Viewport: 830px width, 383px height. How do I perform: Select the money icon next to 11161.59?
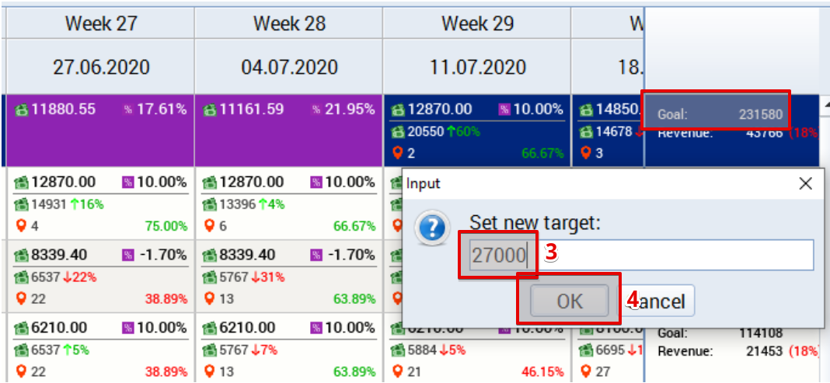tap(210, 110)
